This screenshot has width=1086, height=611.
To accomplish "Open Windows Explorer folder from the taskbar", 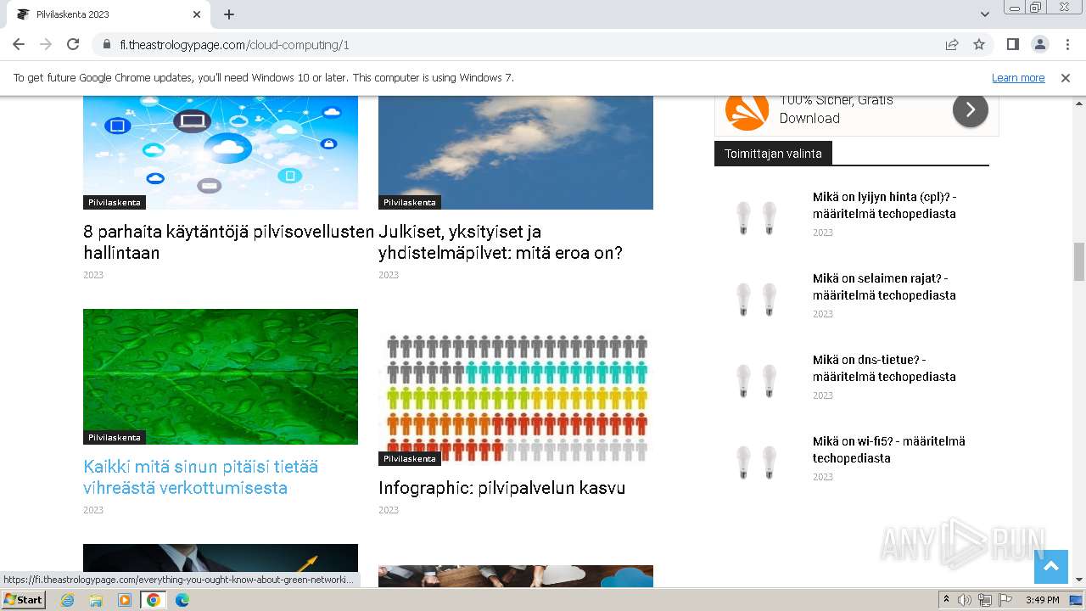I will tap(96, 600).
